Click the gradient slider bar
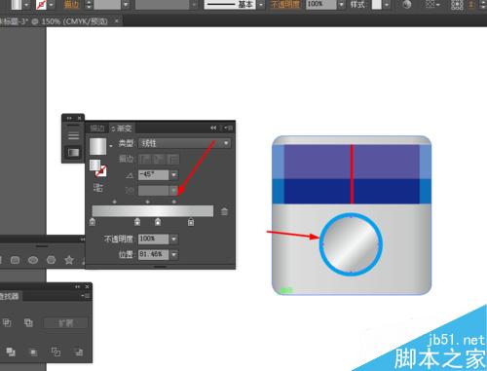487x371 pixels. click(153, 211)
